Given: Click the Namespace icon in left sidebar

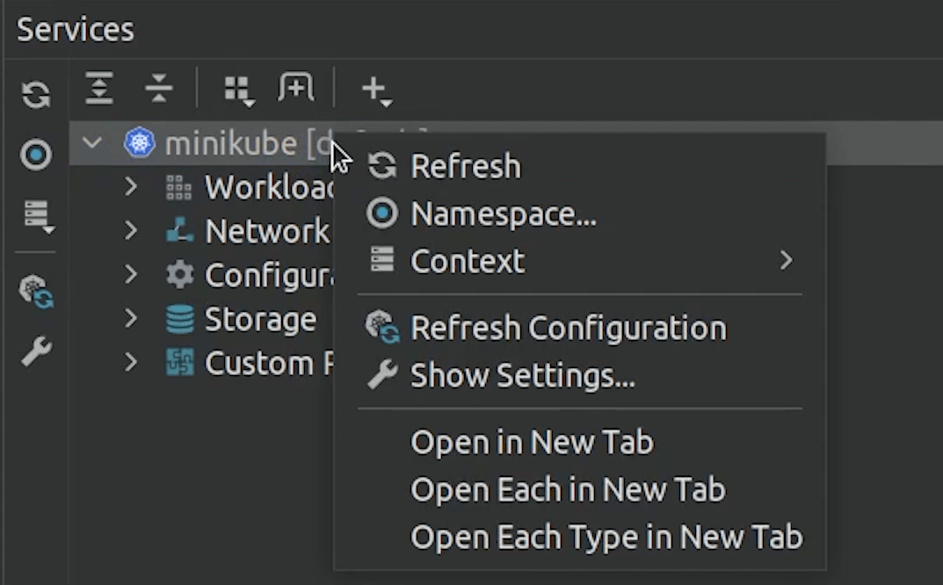Looking at the screenshot, I should (x=36, y=155).
